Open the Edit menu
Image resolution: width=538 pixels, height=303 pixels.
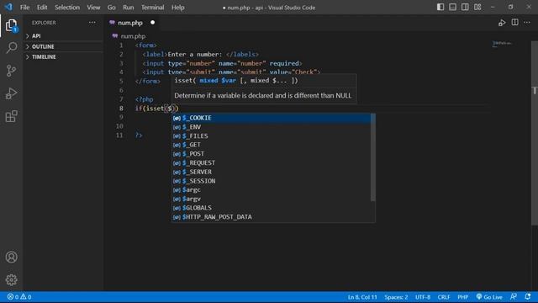point(42,8)
